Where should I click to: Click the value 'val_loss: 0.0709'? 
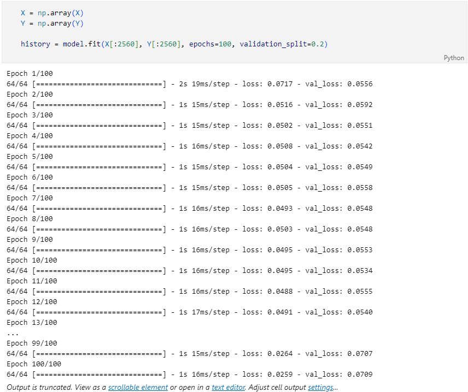tap(339, 375)
